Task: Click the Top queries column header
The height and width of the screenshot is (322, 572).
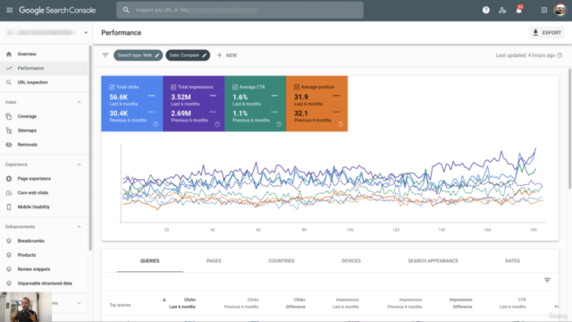Action: [x=120, y=305]
